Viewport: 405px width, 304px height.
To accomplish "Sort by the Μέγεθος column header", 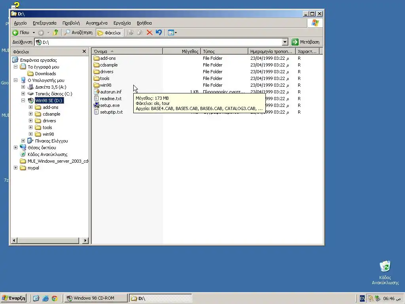I will pos(182,51).
